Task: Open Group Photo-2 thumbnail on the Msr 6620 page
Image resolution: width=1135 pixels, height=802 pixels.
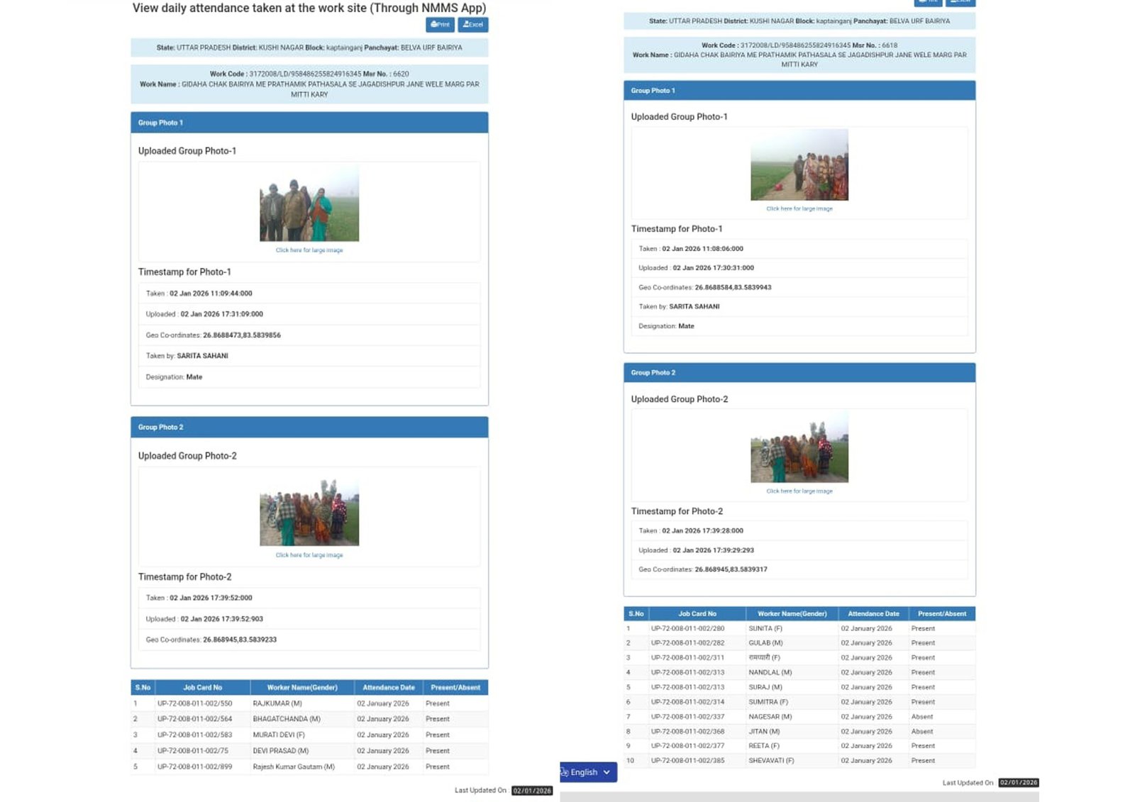Action: click(309, 512)
